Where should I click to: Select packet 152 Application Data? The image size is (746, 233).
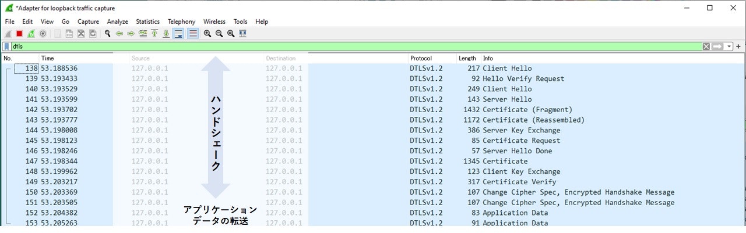(x=373, y=213)
